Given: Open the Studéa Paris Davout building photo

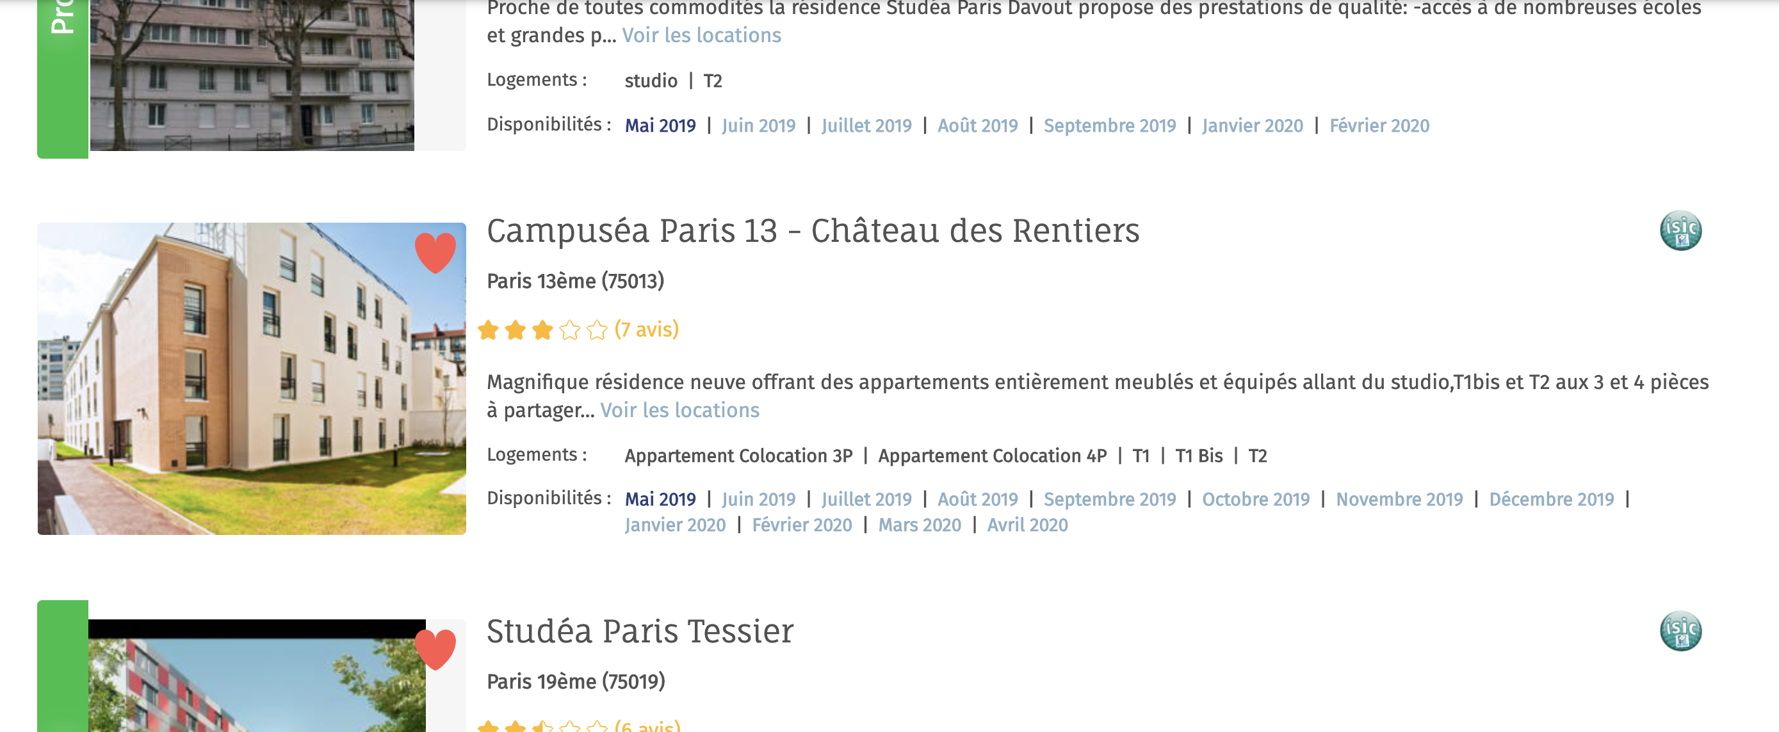Looking at the screenshot, I should coord(252,74).
